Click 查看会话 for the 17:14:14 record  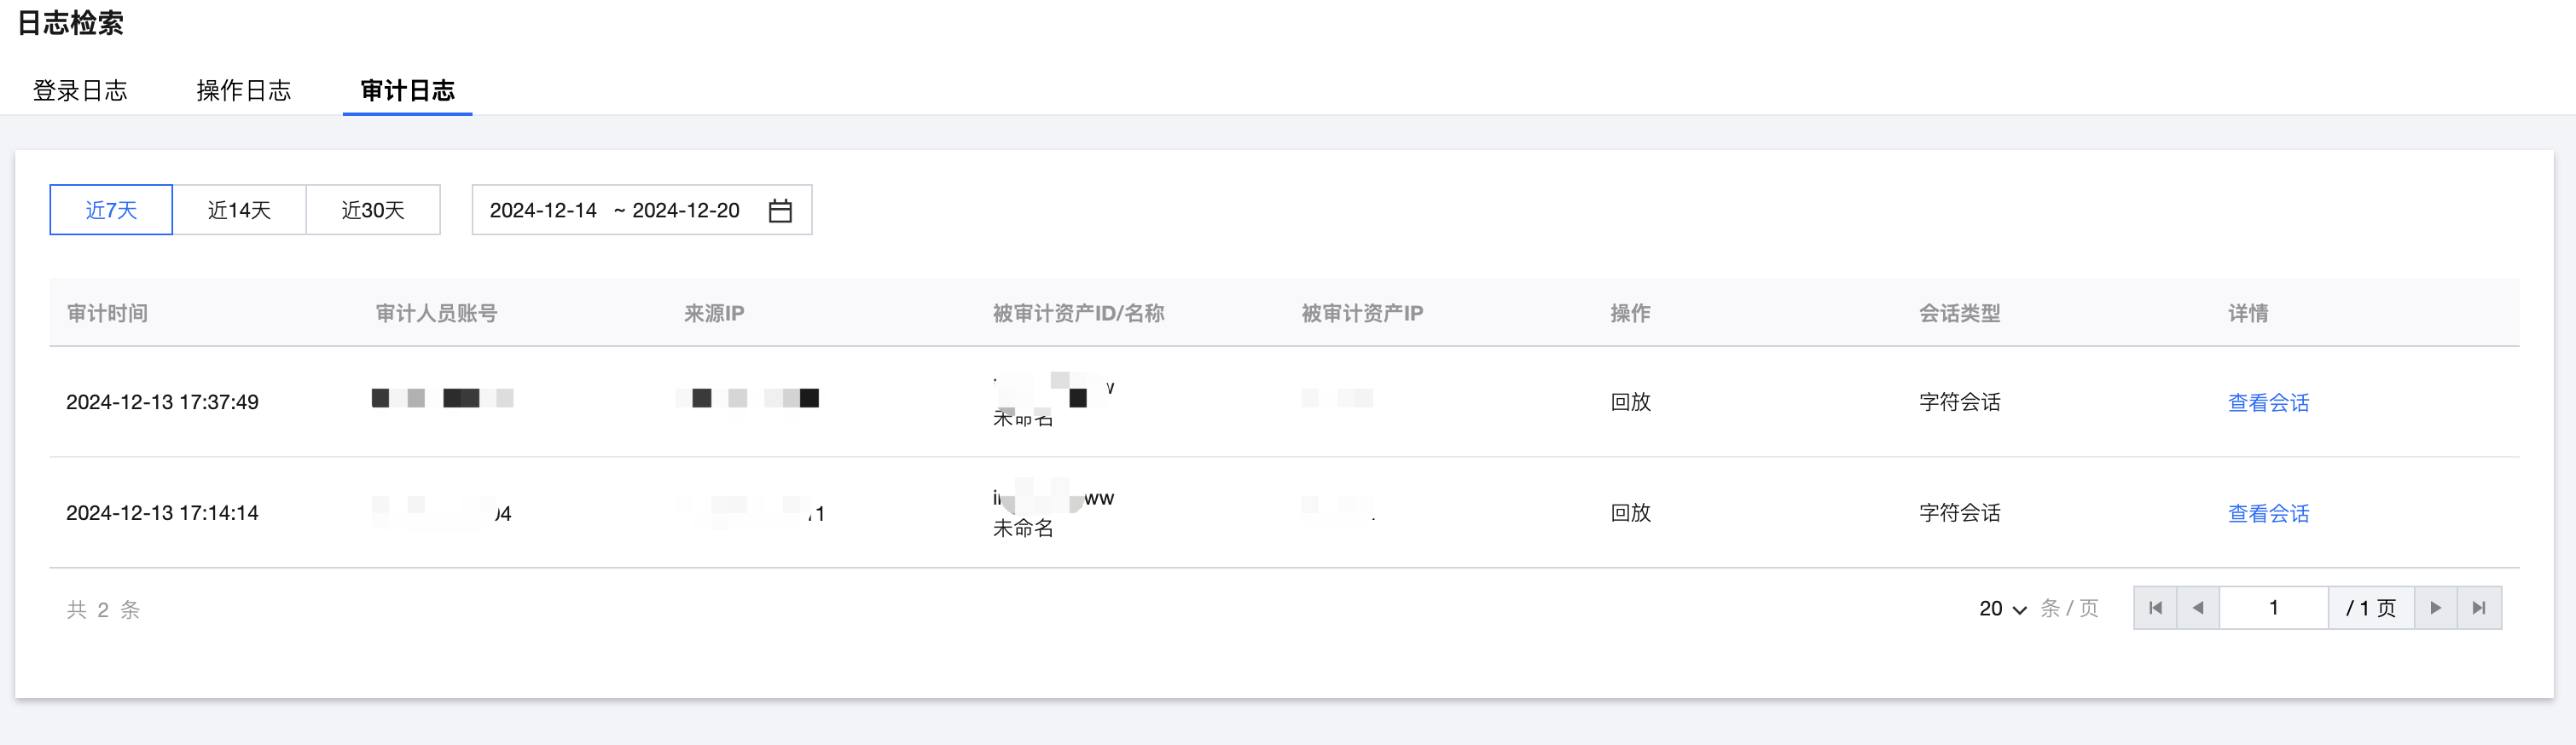click(2268, 513)
